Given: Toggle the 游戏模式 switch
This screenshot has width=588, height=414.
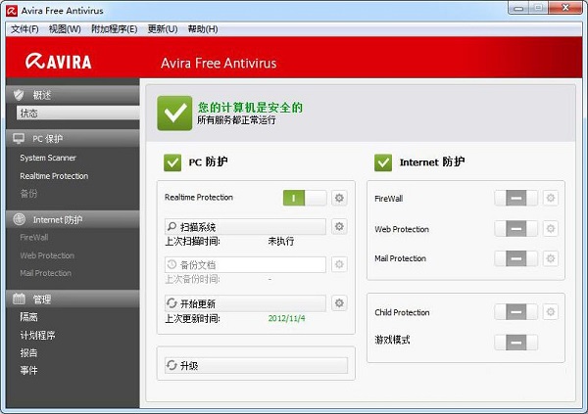Looking at the screenshot, I should coord(516,343).
